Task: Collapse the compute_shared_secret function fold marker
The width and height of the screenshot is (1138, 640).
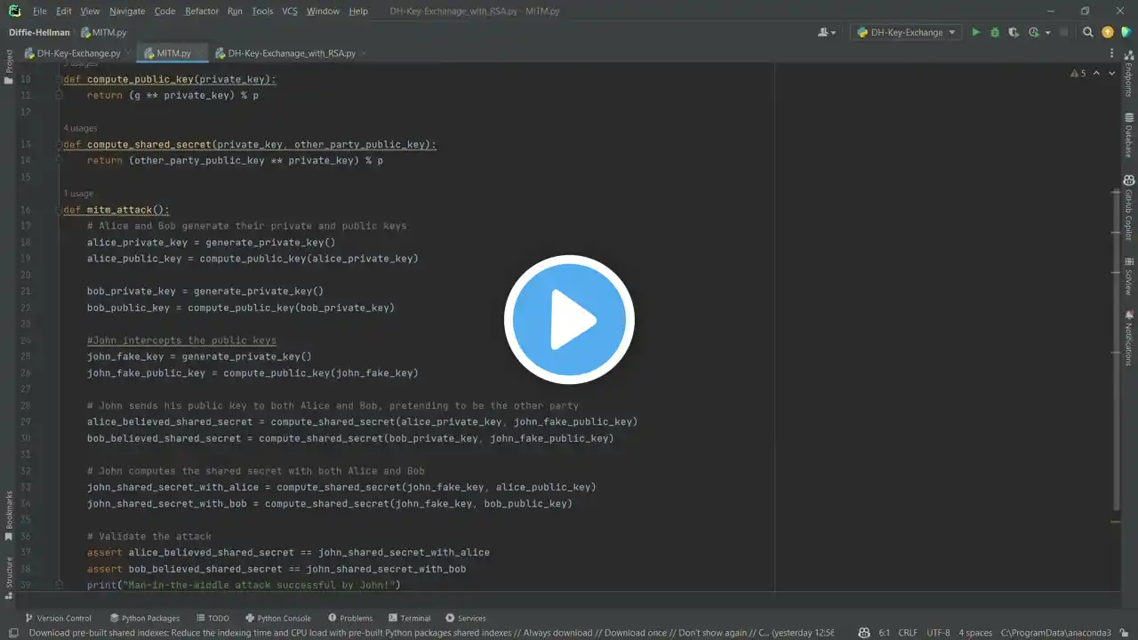Action: (59, 145)
